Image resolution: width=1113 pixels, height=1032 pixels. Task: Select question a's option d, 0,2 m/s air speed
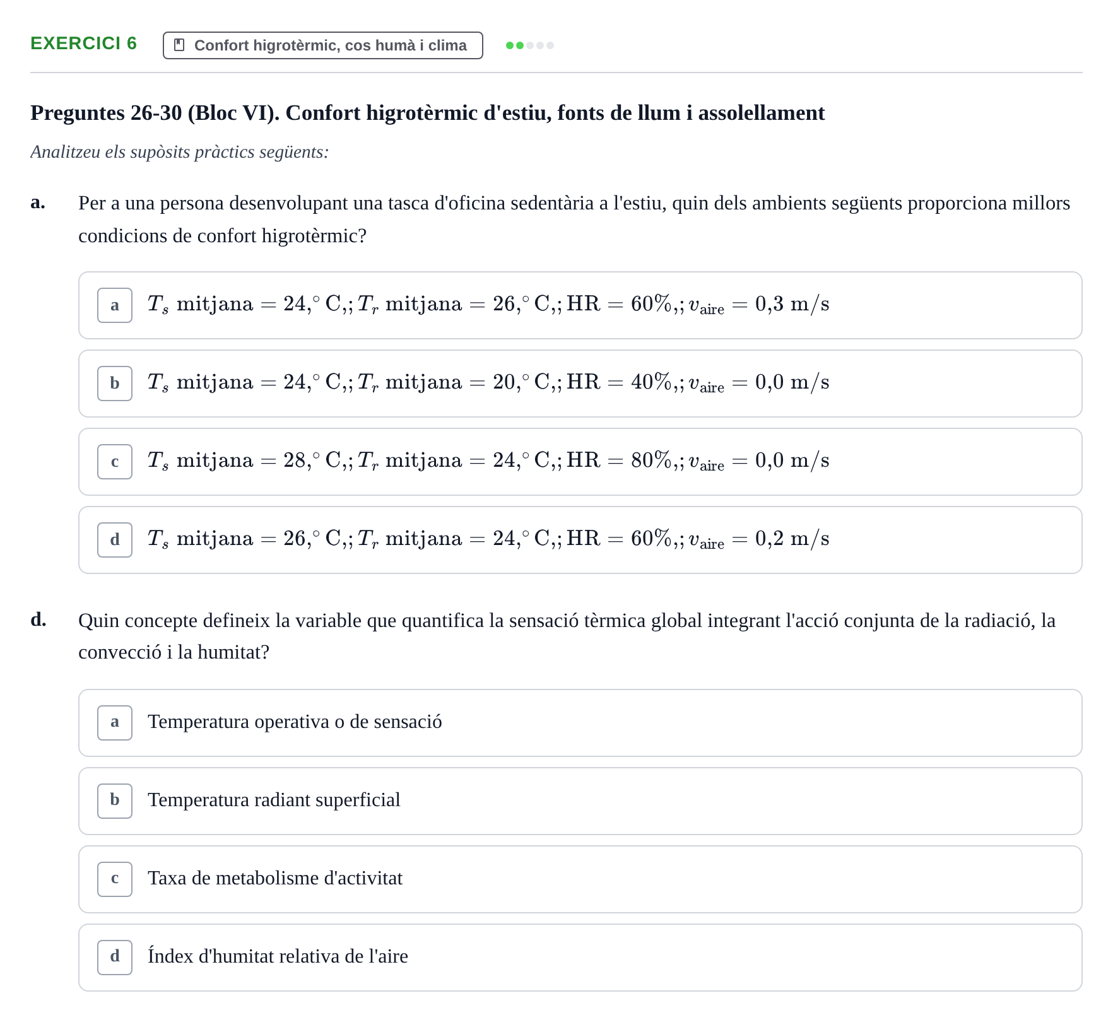tap(580, 540)
